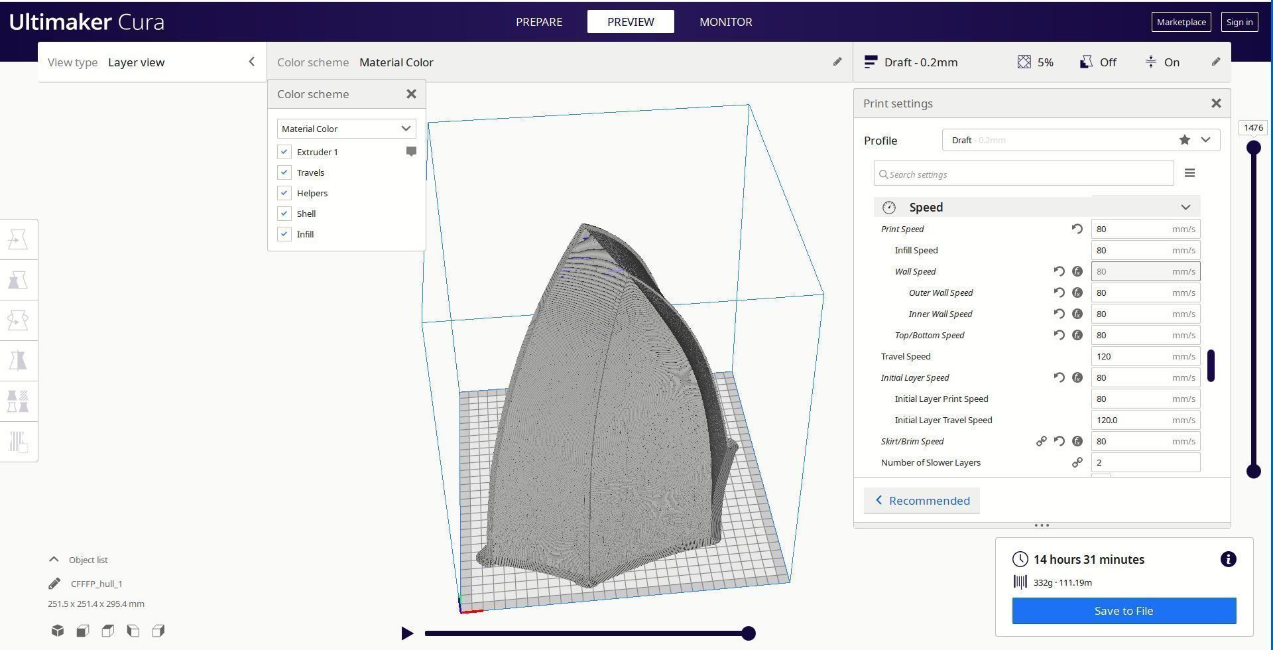Click the formula icon for Top/Bottom Speed
1273x650 pixels.
tap(1077, 335)
